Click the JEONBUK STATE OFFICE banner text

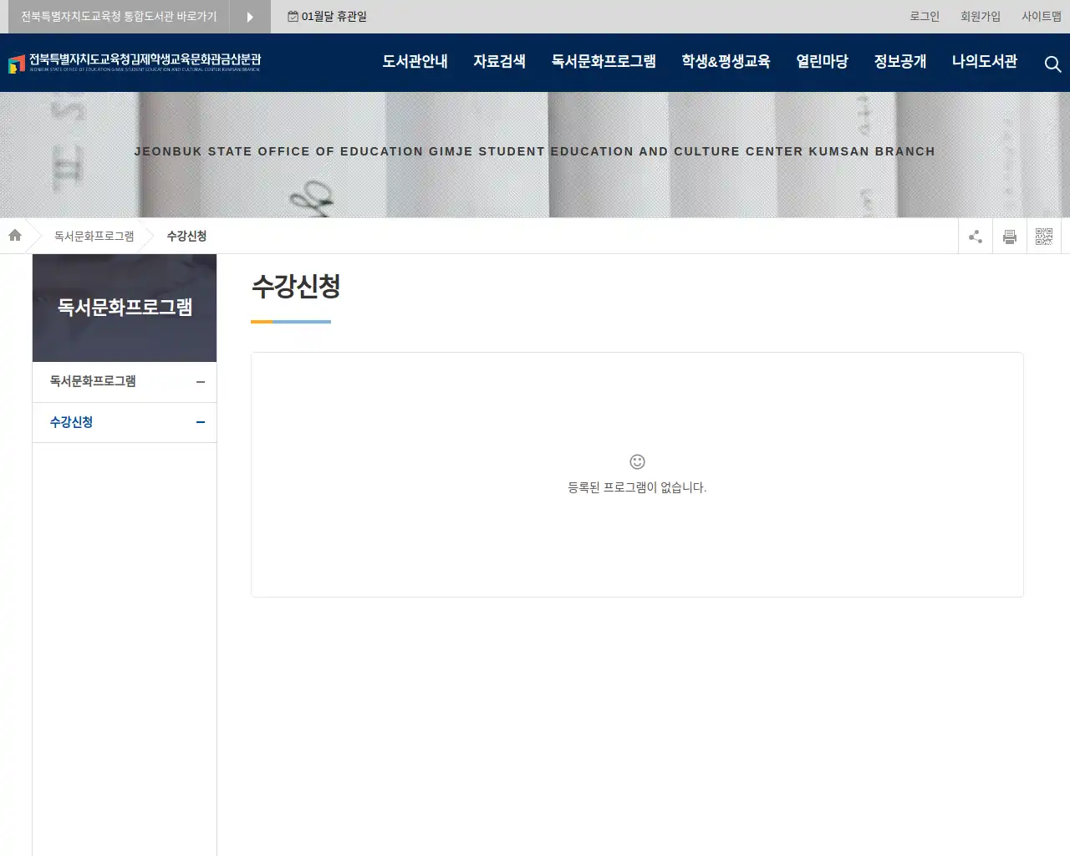coord(535,151)
